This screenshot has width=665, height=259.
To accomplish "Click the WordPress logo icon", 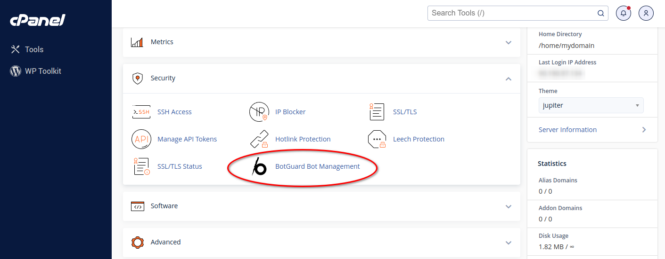I will point(16,71).
